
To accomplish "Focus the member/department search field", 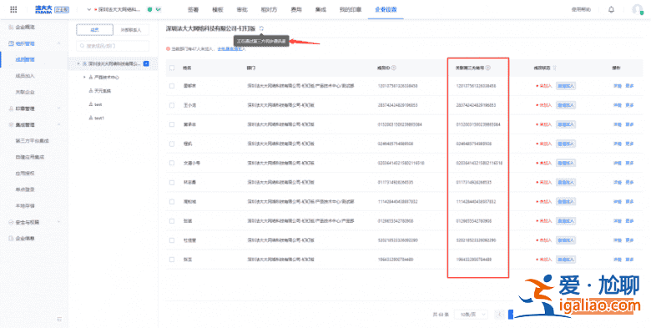I will (x=113, y=46).
